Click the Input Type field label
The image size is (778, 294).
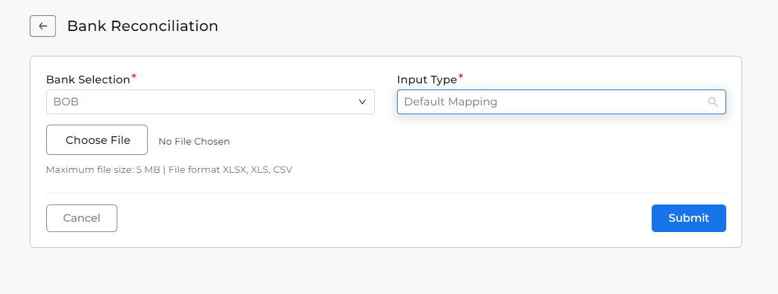tap(427, 80)
